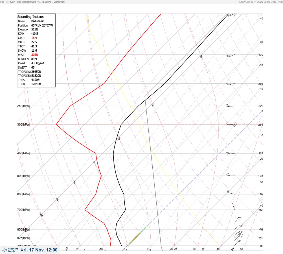Image resolution: width=283 pixels, height=254 pixels.
Task: Click the Veðurstofa Íslands logo
Action: [10, 250]
